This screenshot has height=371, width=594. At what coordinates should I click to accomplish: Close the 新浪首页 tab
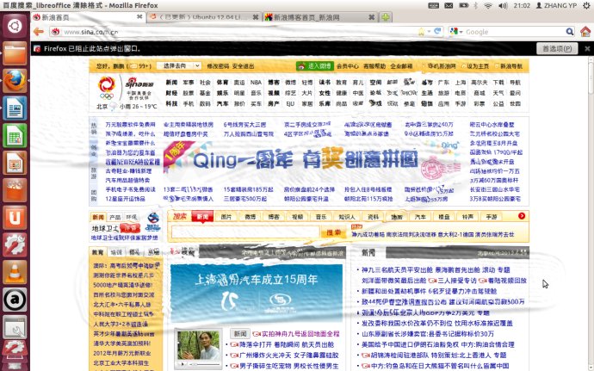[139, 17]
